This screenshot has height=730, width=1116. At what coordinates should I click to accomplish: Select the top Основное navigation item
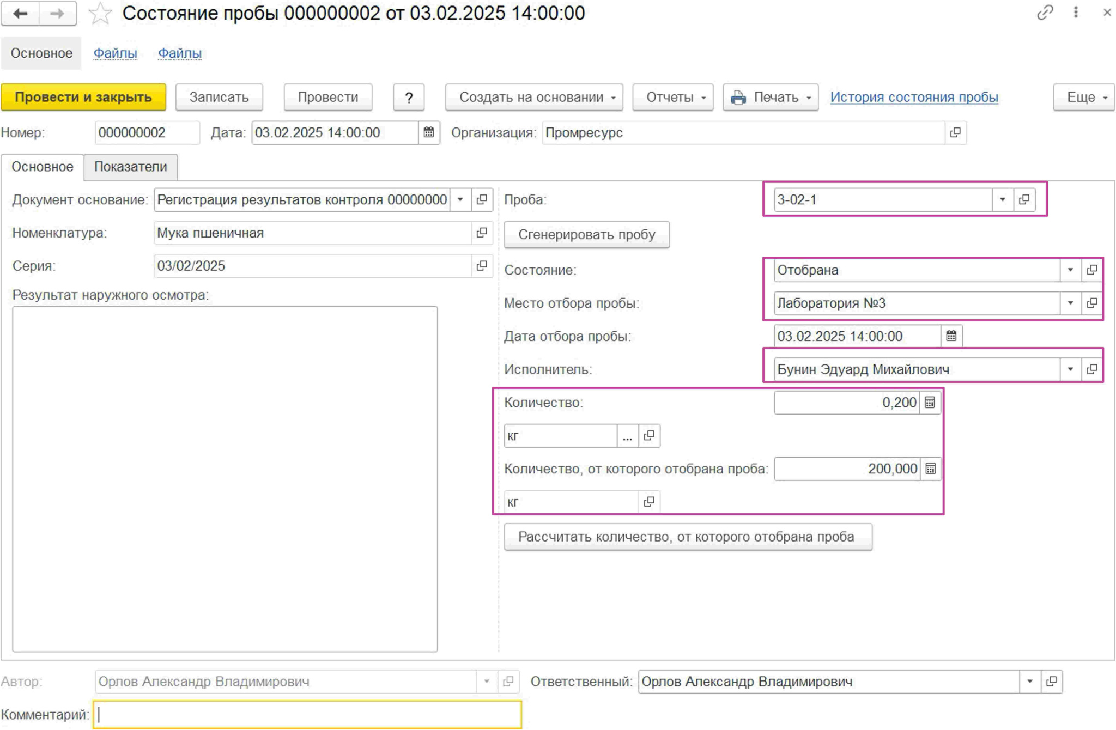[41, 53]
